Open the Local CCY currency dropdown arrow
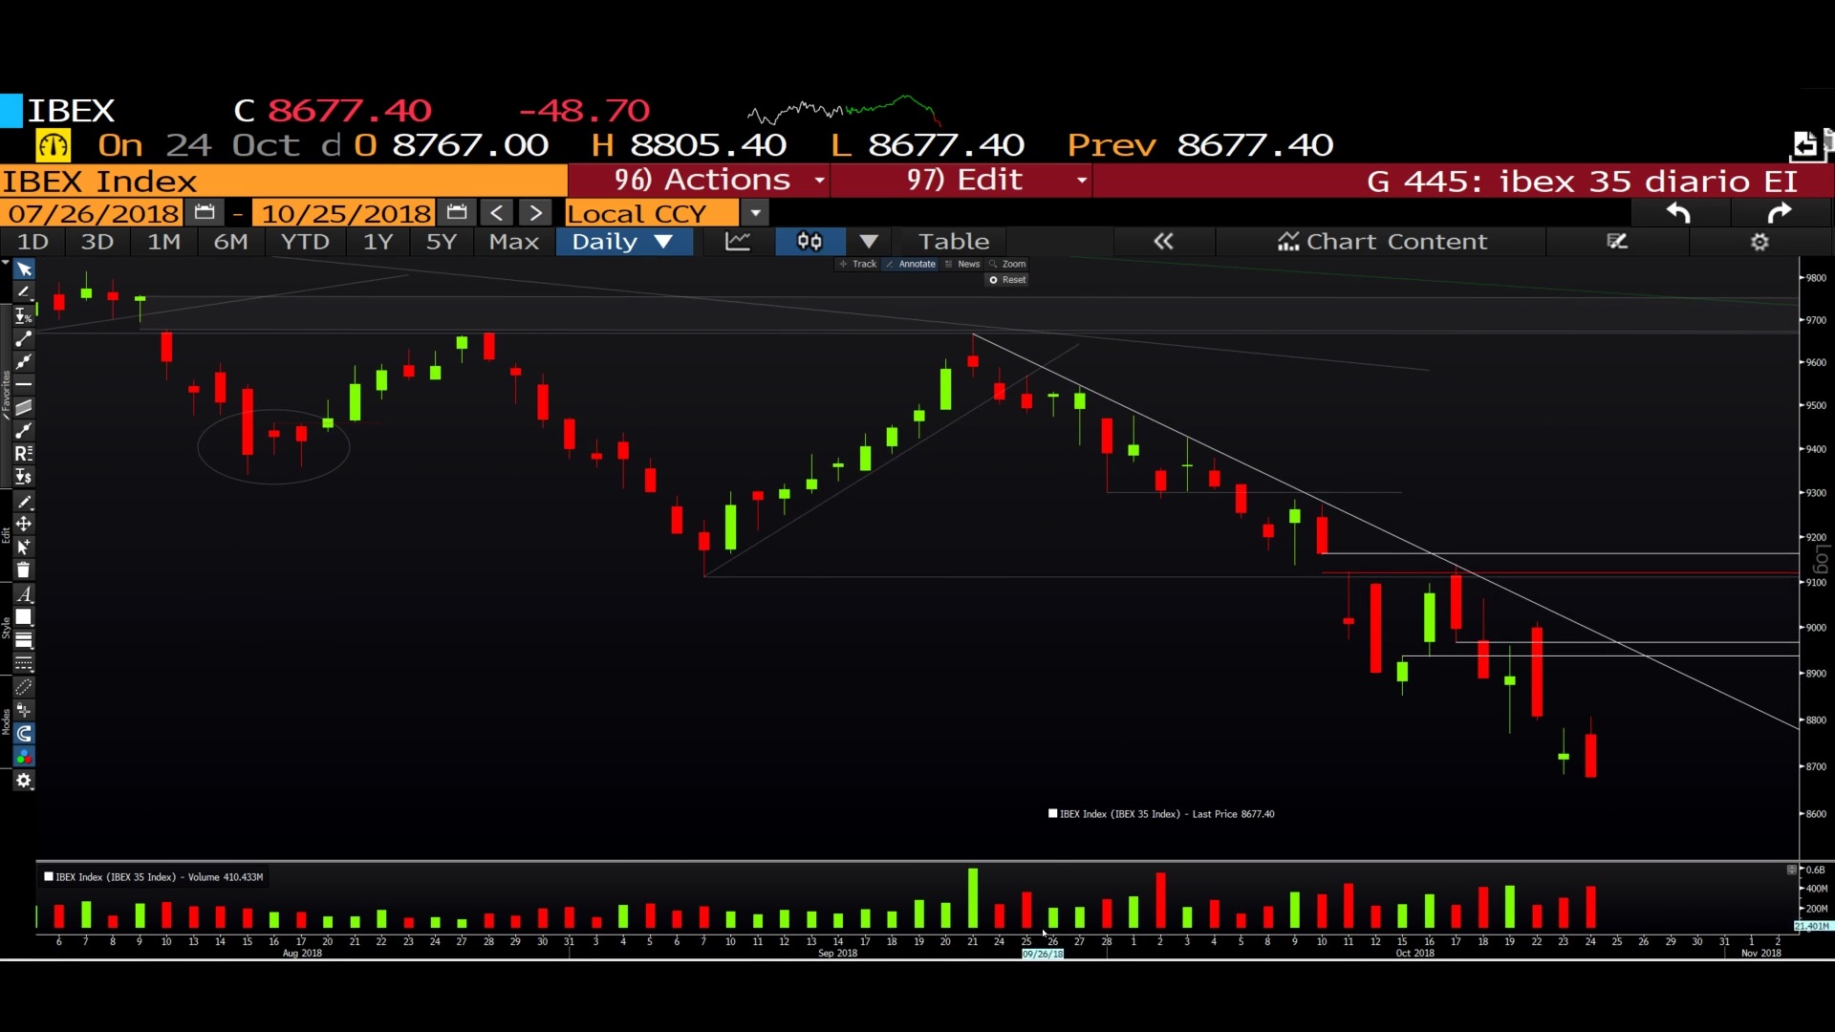Screen dimensions: 1835x1032 coord(755,213)
